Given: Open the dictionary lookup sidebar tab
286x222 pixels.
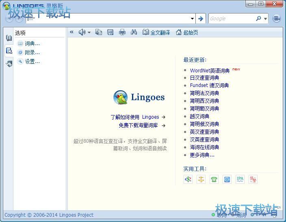Looking at the screenshot, I should tap(9, 38).
